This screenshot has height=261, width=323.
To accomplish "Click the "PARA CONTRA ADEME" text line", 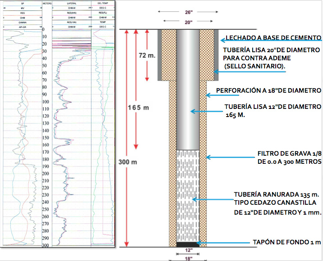I will (257, 58).
